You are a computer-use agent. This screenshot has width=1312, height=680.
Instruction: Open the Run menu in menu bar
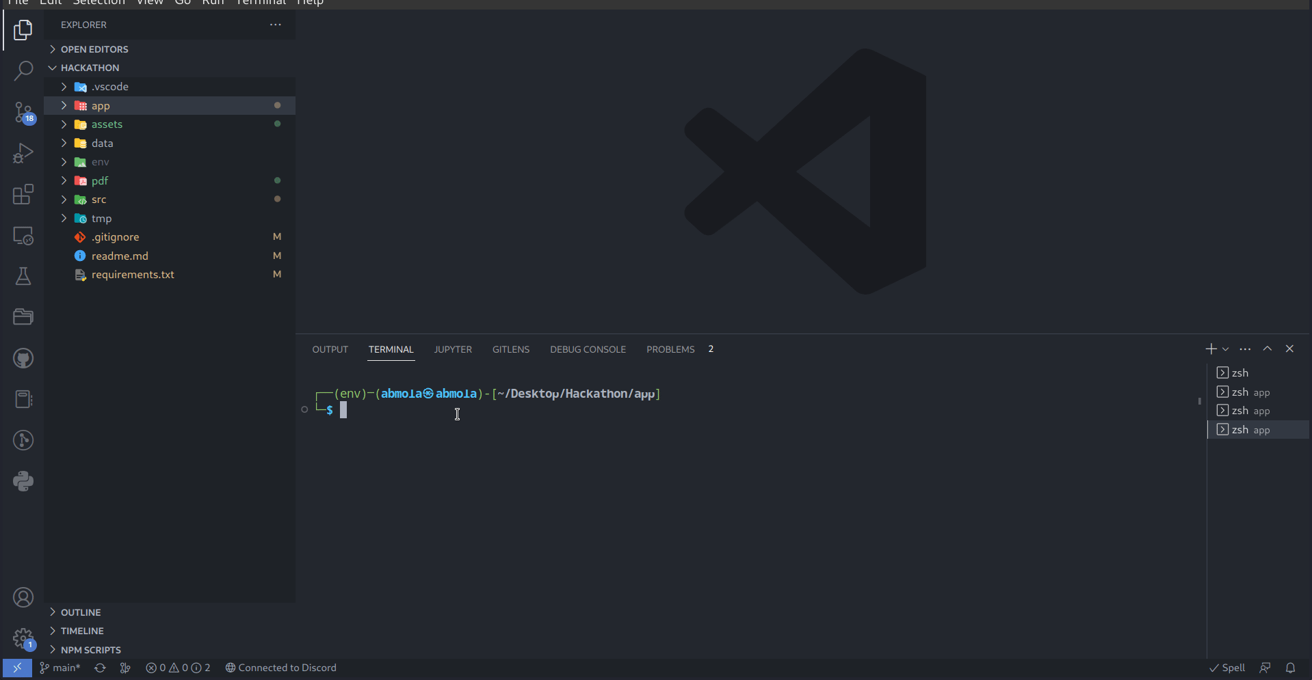(x=213, y=3)
